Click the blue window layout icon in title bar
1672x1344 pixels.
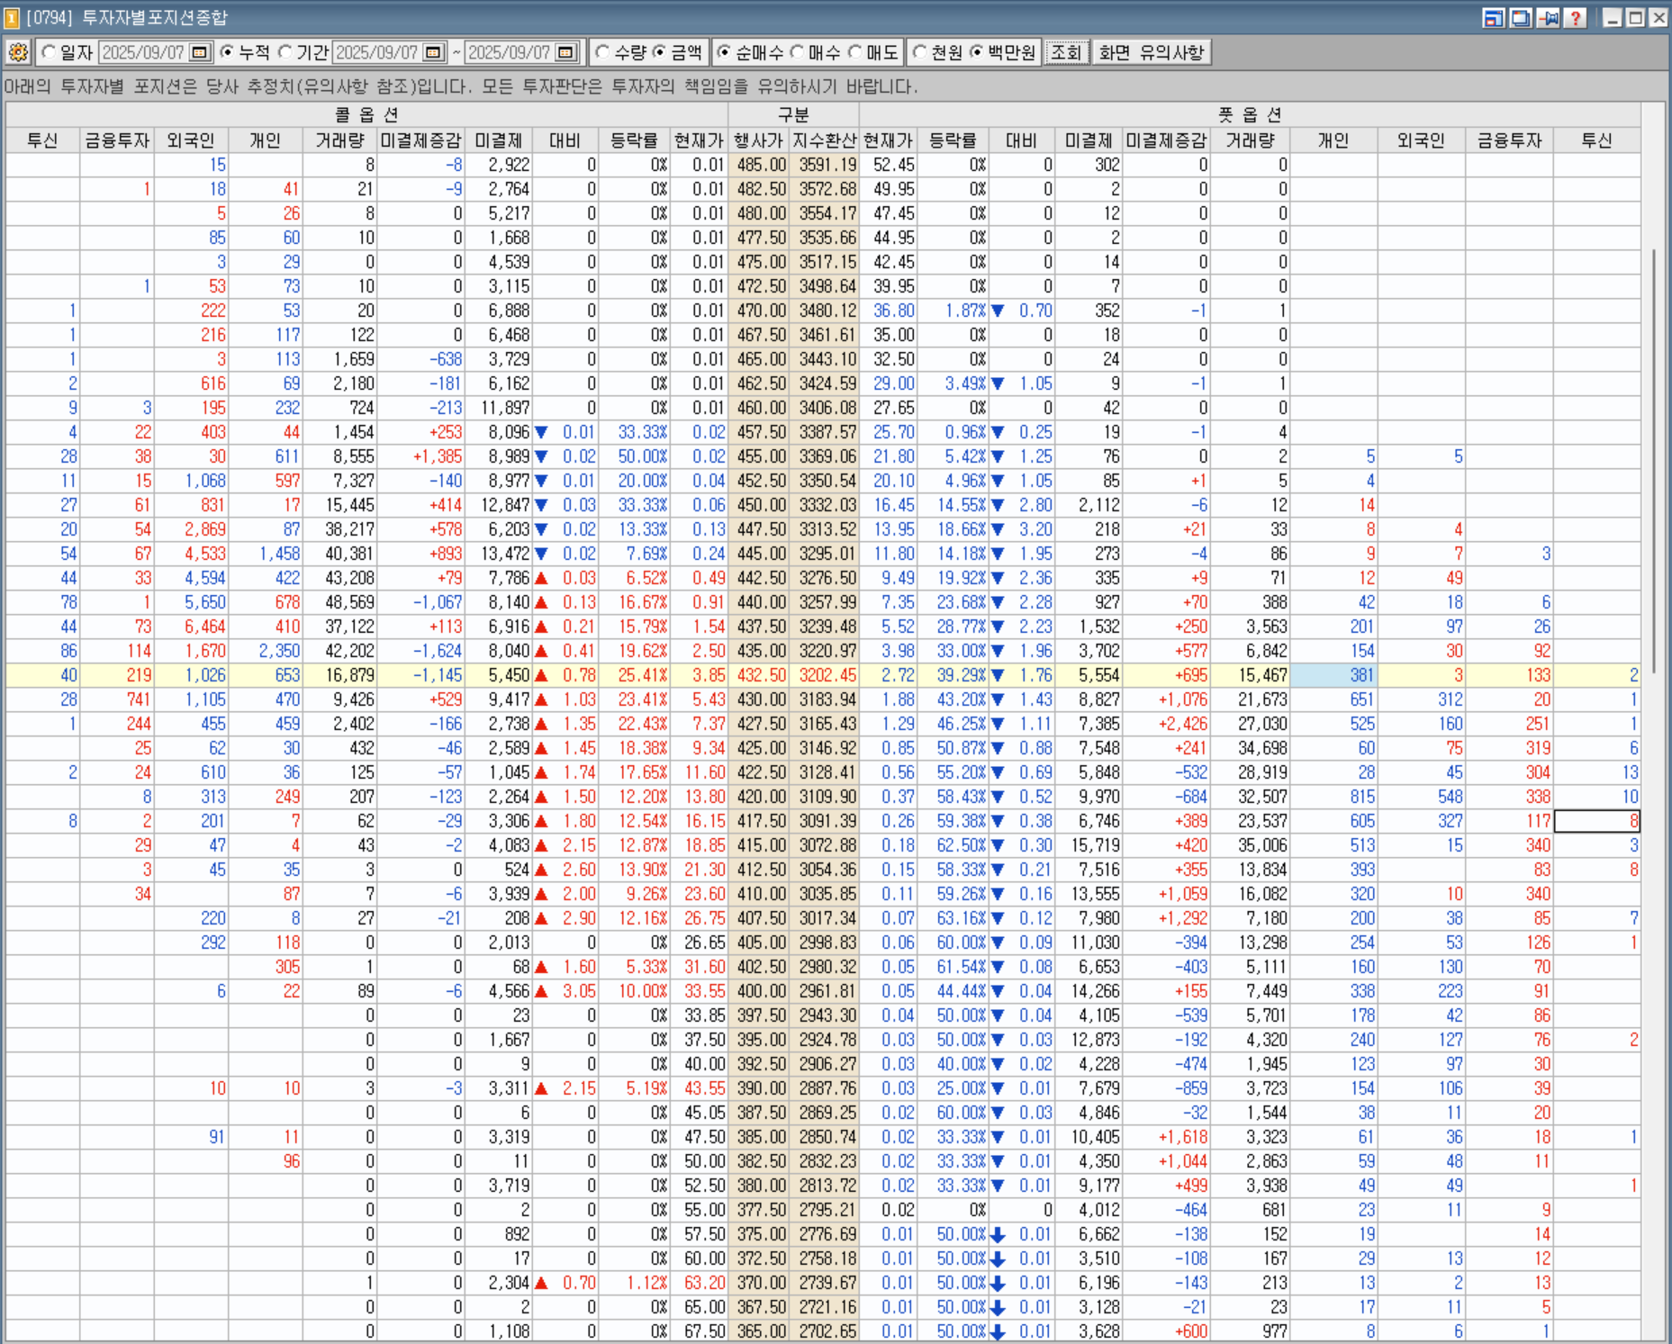click(1494, 18)
